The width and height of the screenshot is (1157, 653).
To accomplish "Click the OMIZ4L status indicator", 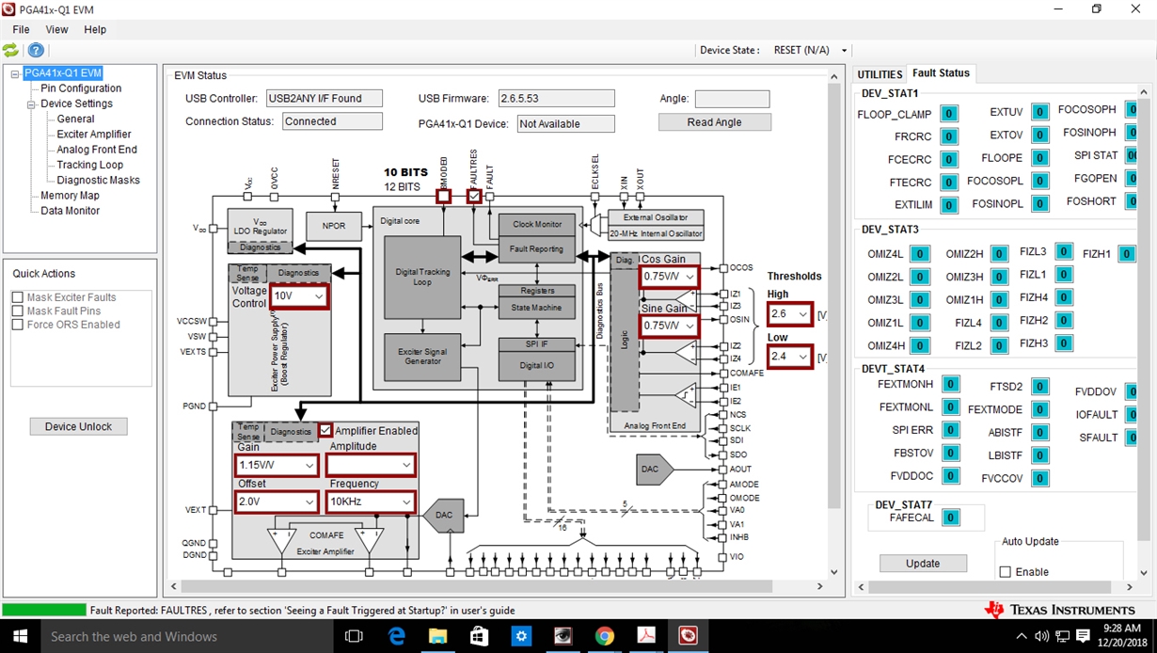I will (x=920, y=254).
